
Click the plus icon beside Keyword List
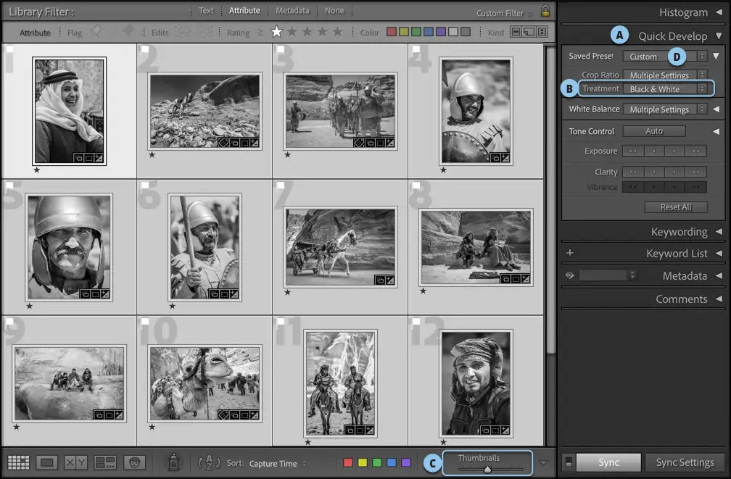coord(570,253)
